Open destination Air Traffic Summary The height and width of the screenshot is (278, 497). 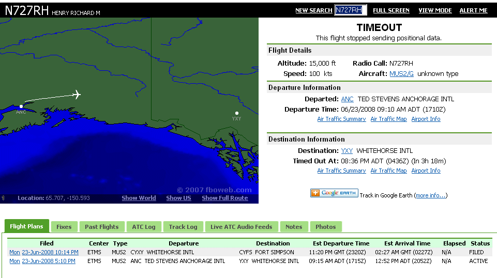(x=341, y=171)
